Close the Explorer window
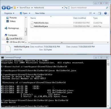This screenshot has height=109, width=111. click(106, 3)
